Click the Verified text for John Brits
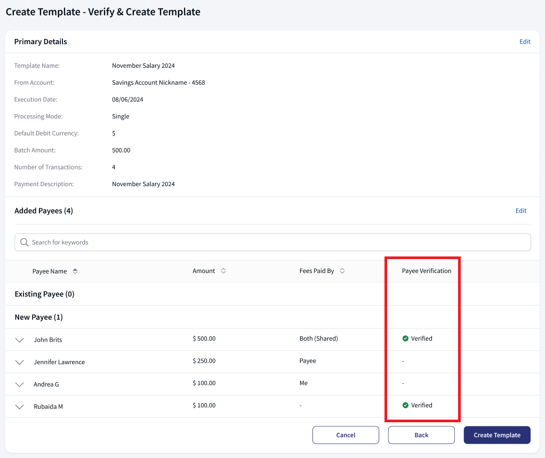 (422, 339)
